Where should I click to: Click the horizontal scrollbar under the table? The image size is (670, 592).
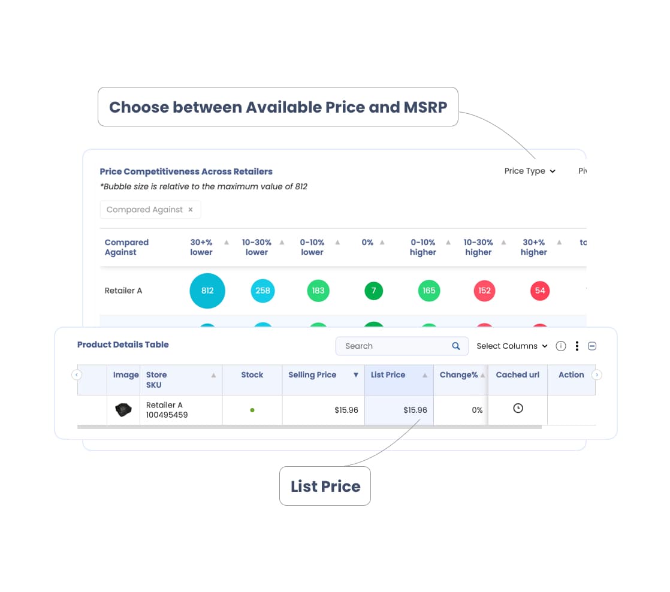coord(309,427)
